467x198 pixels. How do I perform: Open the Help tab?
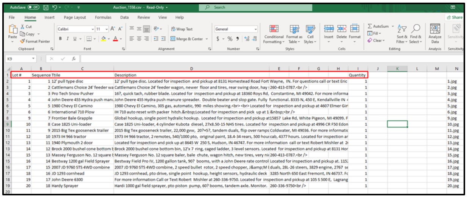[x=180, y=17]
